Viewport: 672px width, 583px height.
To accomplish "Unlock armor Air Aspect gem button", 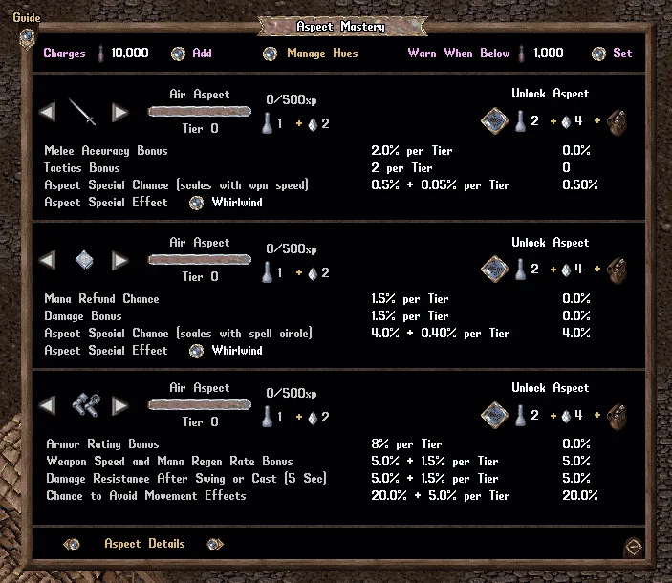I will [494, 415].
